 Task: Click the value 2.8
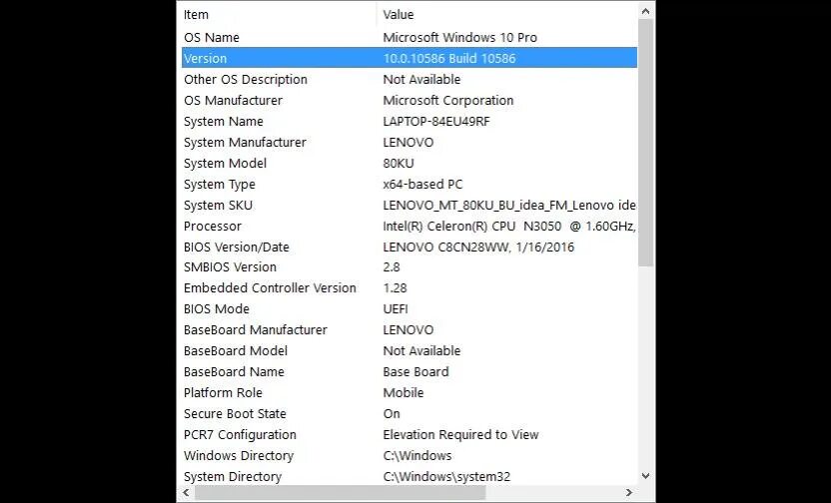(392, 266)
